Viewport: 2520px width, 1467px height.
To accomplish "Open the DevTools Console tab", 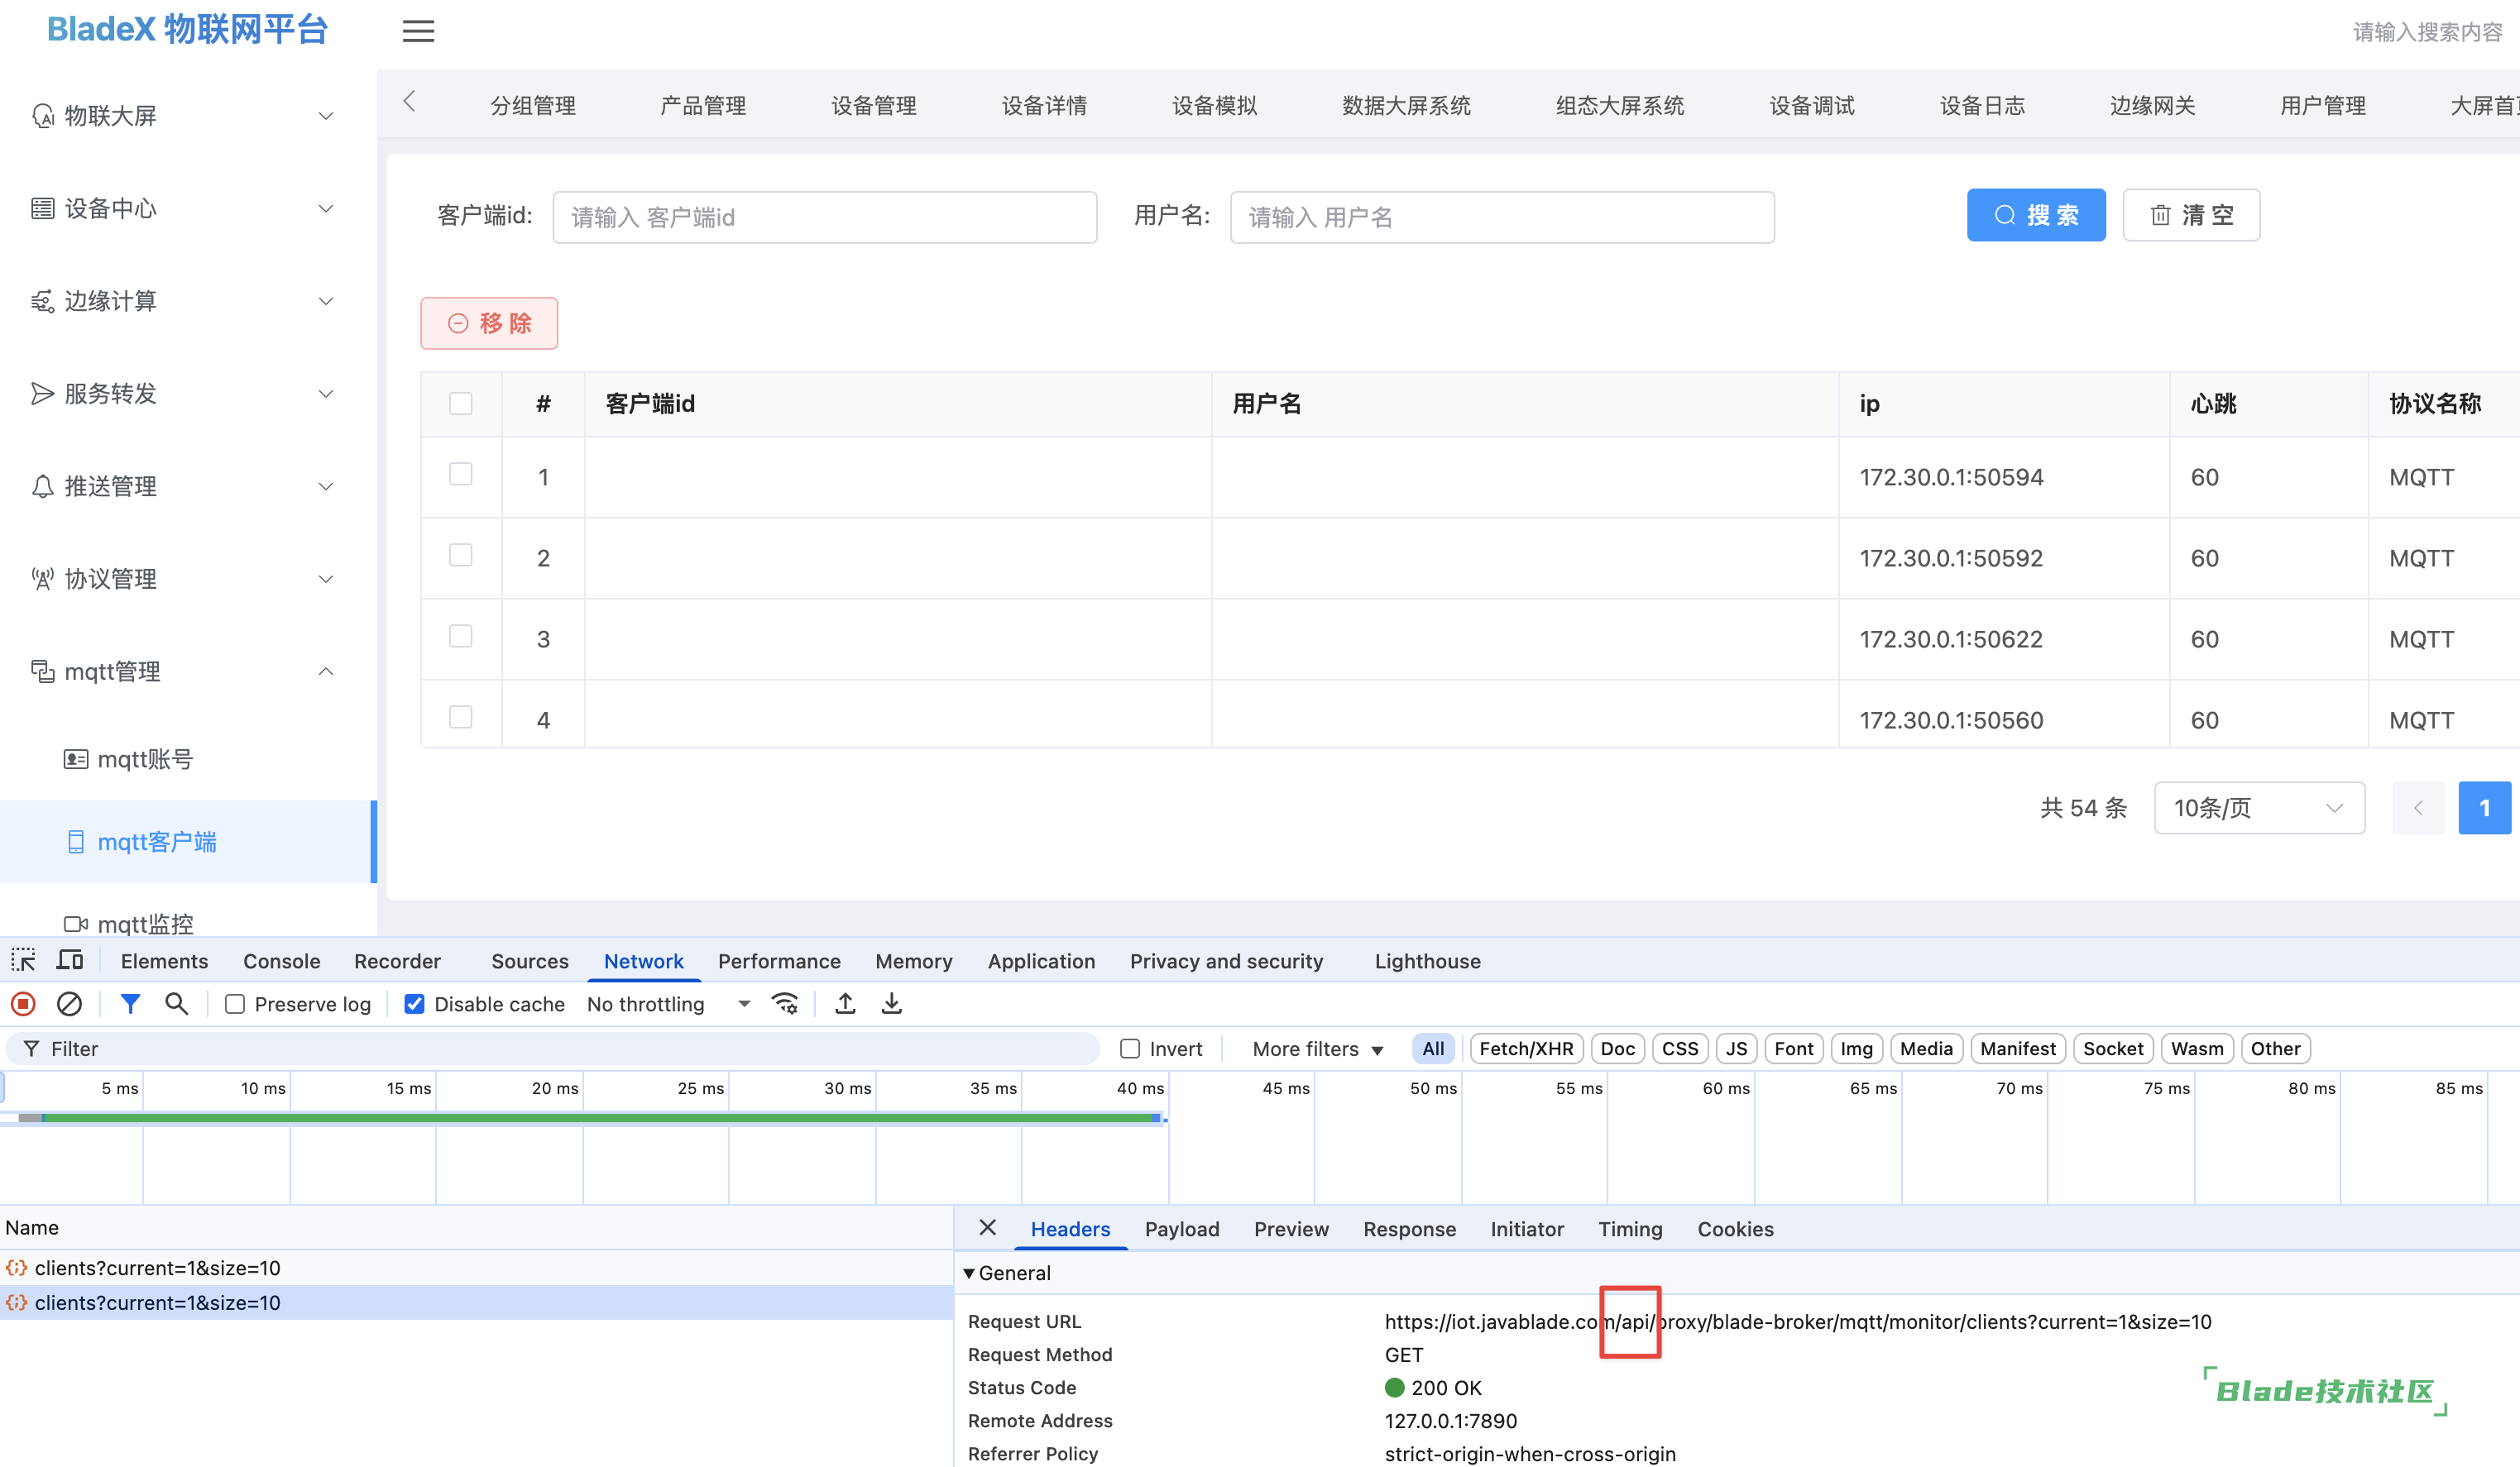I will (x=282, y=960).
